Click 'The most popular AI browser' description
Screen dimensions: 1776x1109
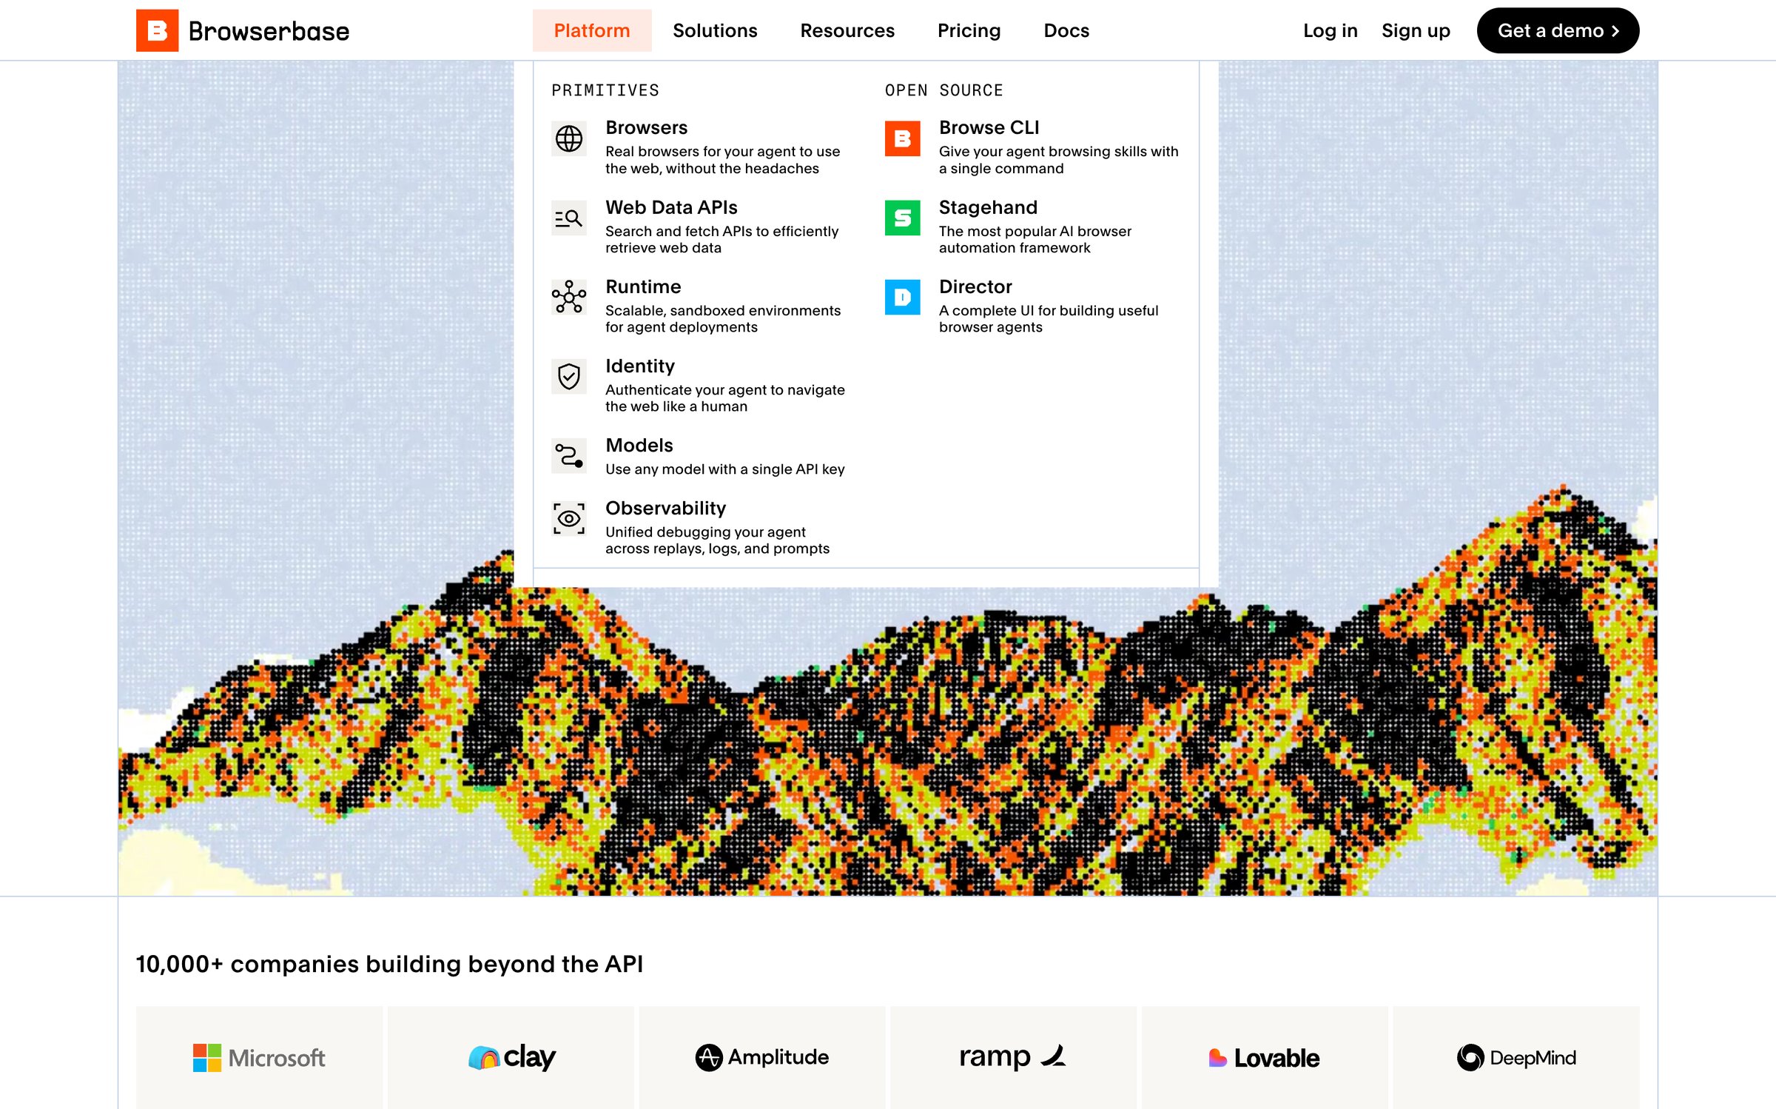pos(1035,239)
